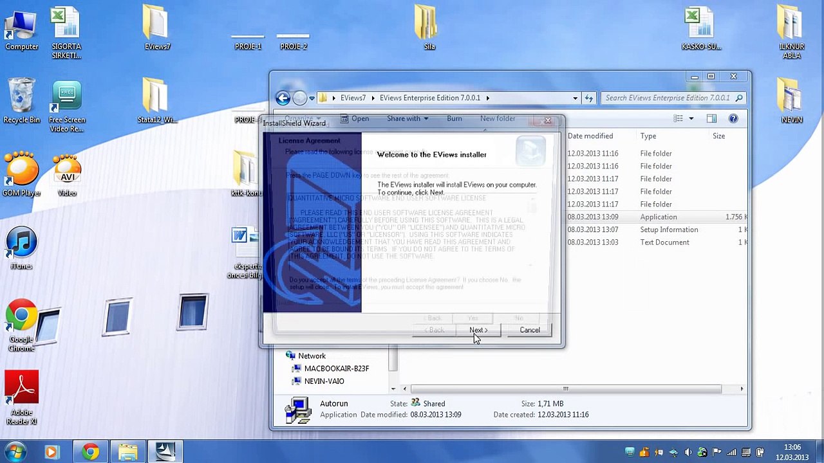Click New folder in Explorer toolbar

pyautogui.click(x=497, y=118)
